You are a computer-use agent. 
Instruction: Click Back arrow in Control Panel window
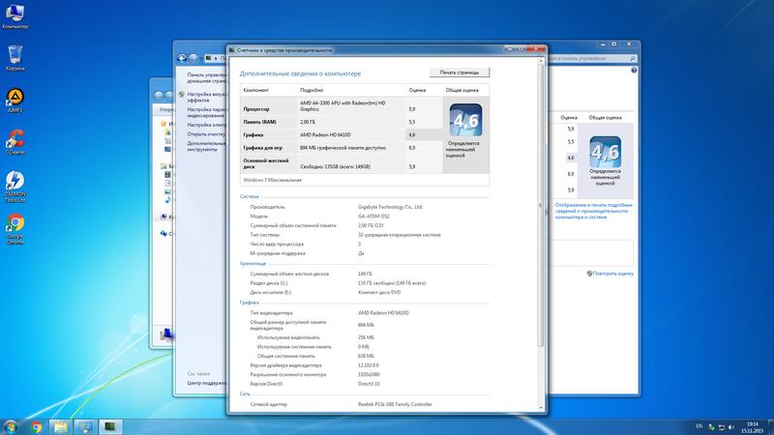[x=182, y=58]
